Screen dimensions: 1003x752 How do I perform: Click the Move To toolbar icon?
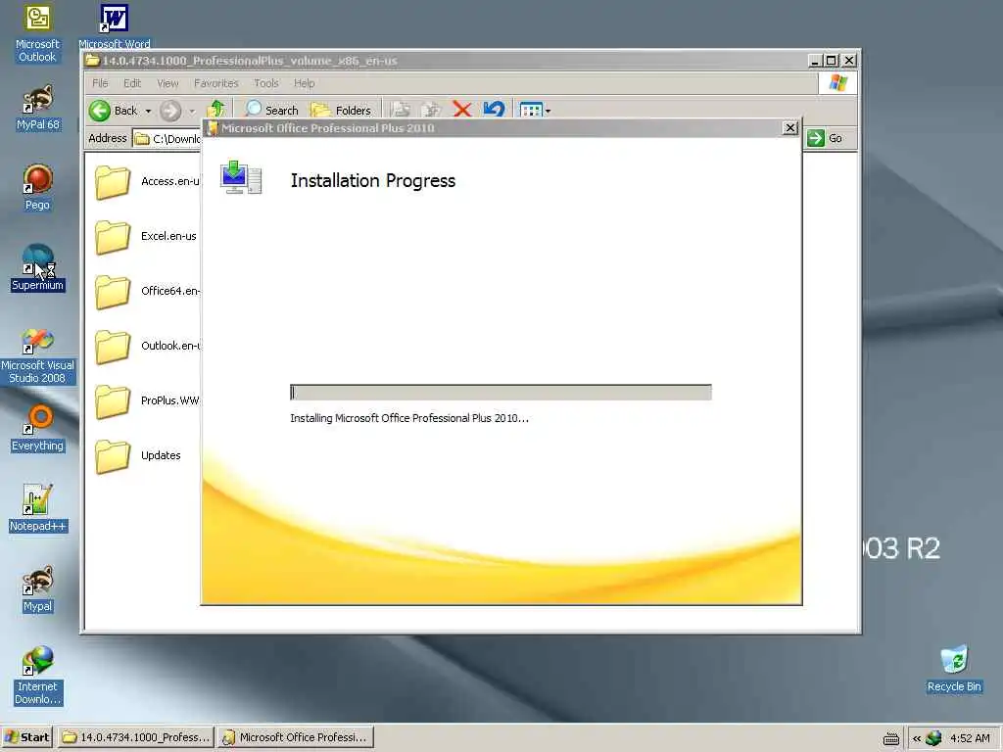(400, 110)
